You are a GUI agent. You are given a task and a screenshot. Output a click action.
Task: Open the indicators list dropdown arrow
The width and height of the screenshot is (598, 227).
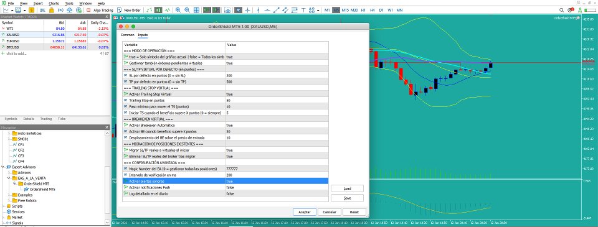(24, 11)
